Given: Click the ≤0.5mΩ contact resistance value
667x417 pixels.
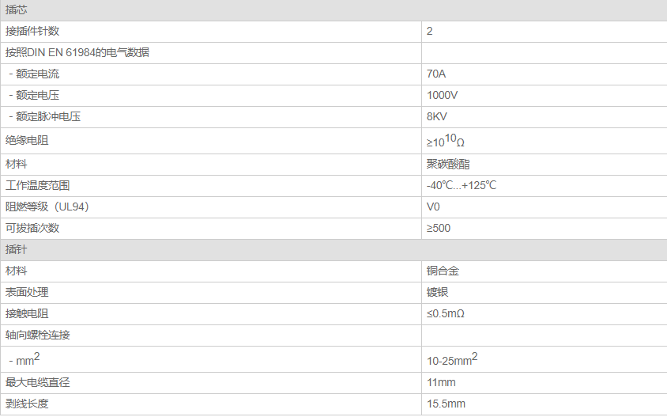Looking at the screenshot, I should [446, 314].
